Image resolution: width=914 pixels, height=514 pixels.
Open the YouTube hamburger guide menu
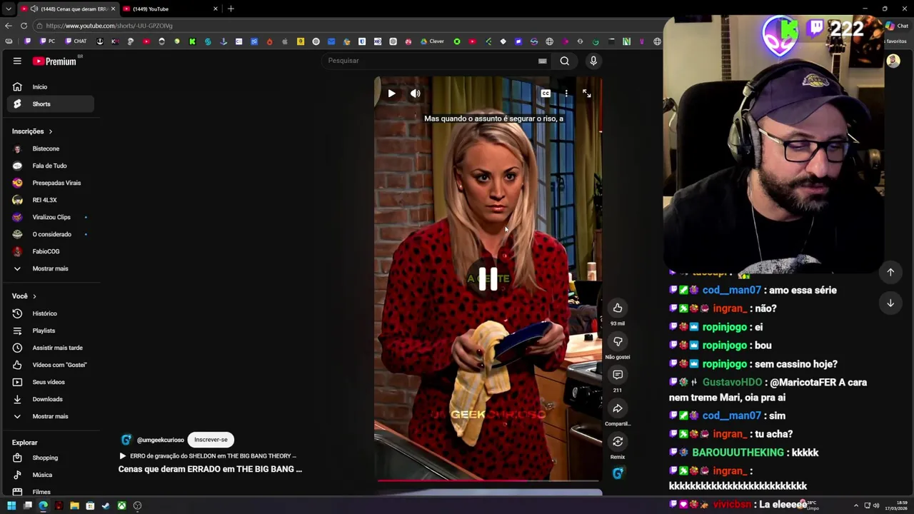click(x=17, y=61)
